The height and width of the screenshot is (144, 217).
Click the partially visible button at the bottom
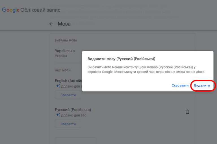(x=75, y=141)
